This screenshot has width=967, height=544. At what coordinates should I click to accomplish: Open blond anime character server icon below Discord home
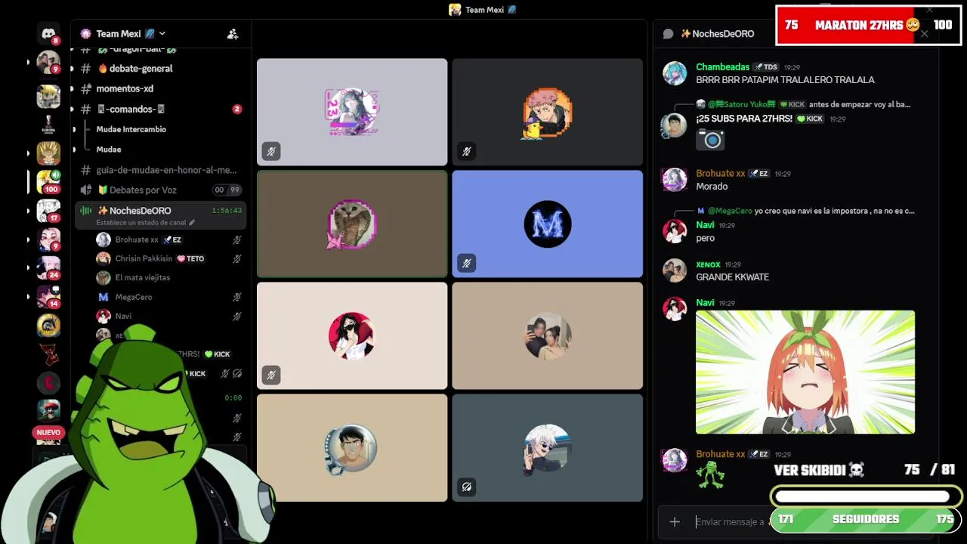(48, 95)
